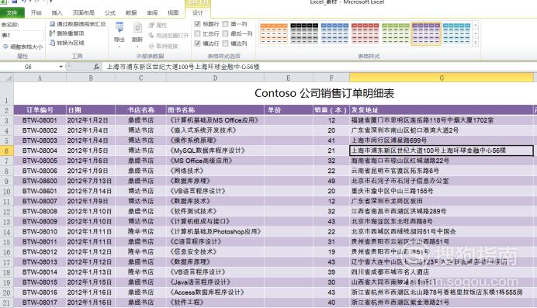Apply the aqua table style thumbnail
The width and height of the screenshot is (537, 308).
point(456,33)
